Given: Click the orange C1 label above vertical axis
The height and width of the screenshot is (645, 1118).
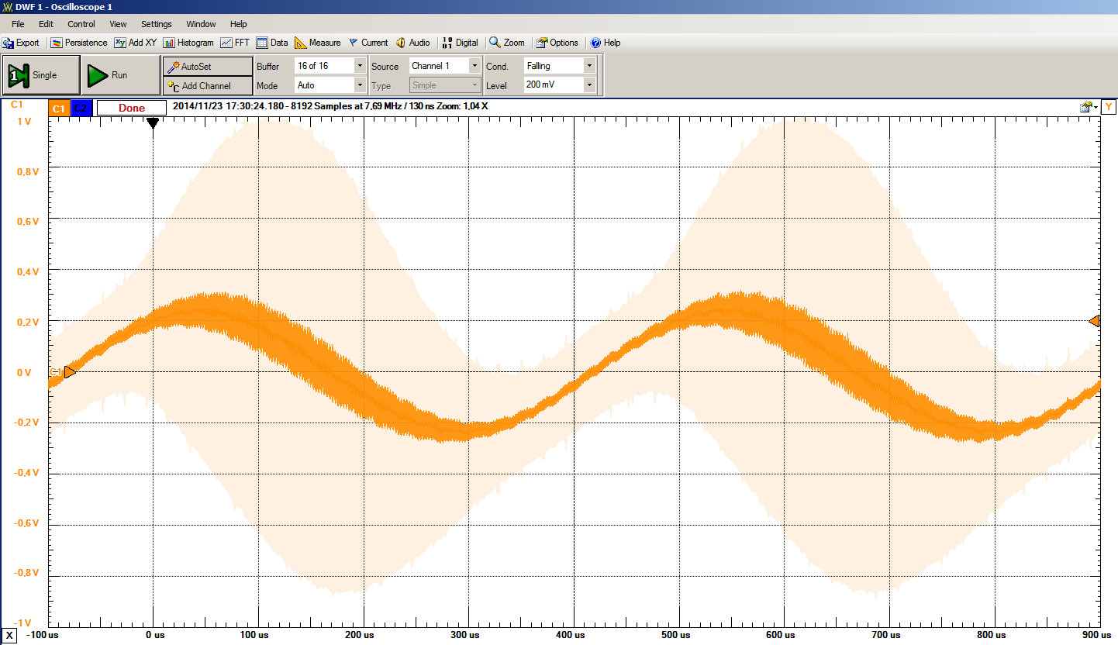Looking at the screenshot, I should coord(17,105).
